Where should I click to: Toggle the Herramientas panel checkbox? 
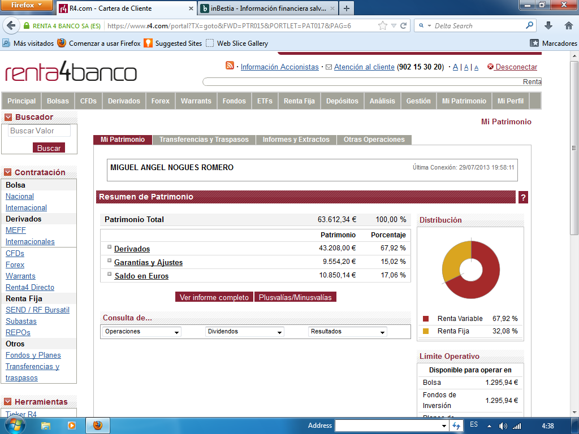coord(8,402)
